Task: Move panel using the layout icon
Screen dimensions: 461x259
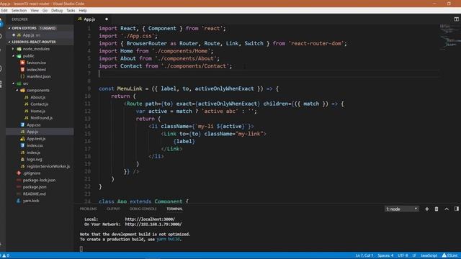Action: pos(456,209)
